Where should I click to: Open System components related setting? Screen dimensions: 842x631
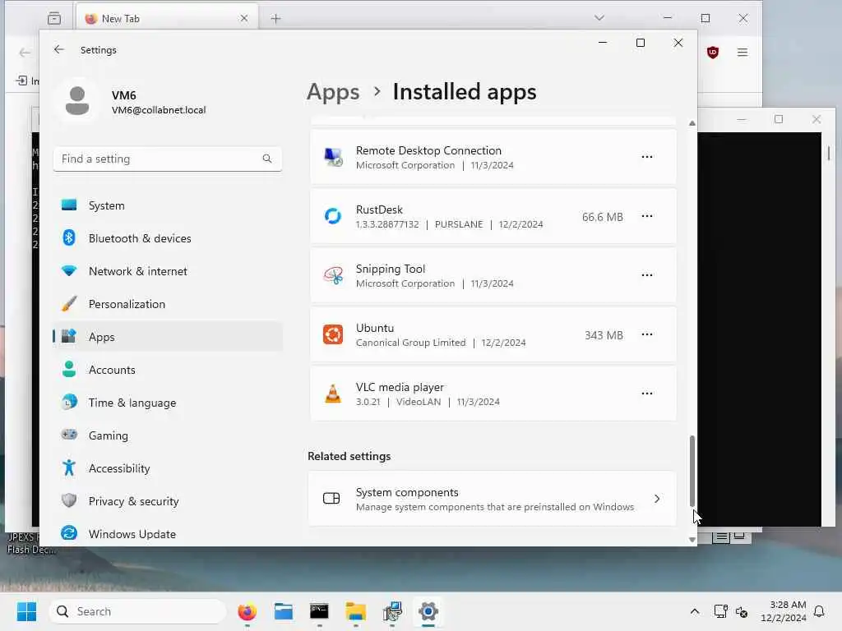tap(493, 499)
